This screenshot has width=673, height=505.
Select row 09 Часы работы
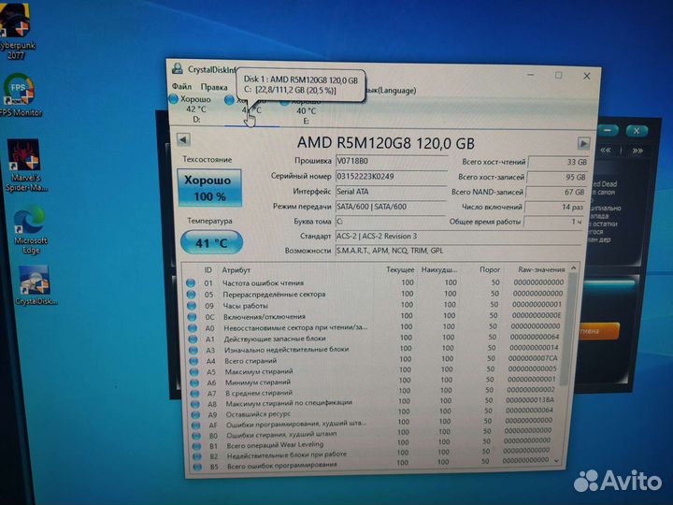(376, 305)
